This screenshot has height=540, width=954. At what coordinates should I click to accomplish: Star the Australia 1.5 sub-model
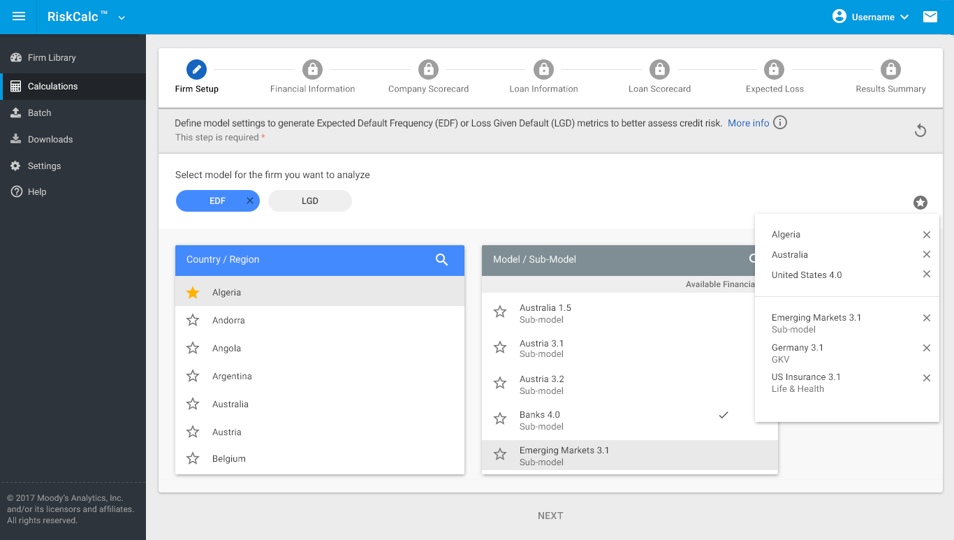[x=500, y=312]
